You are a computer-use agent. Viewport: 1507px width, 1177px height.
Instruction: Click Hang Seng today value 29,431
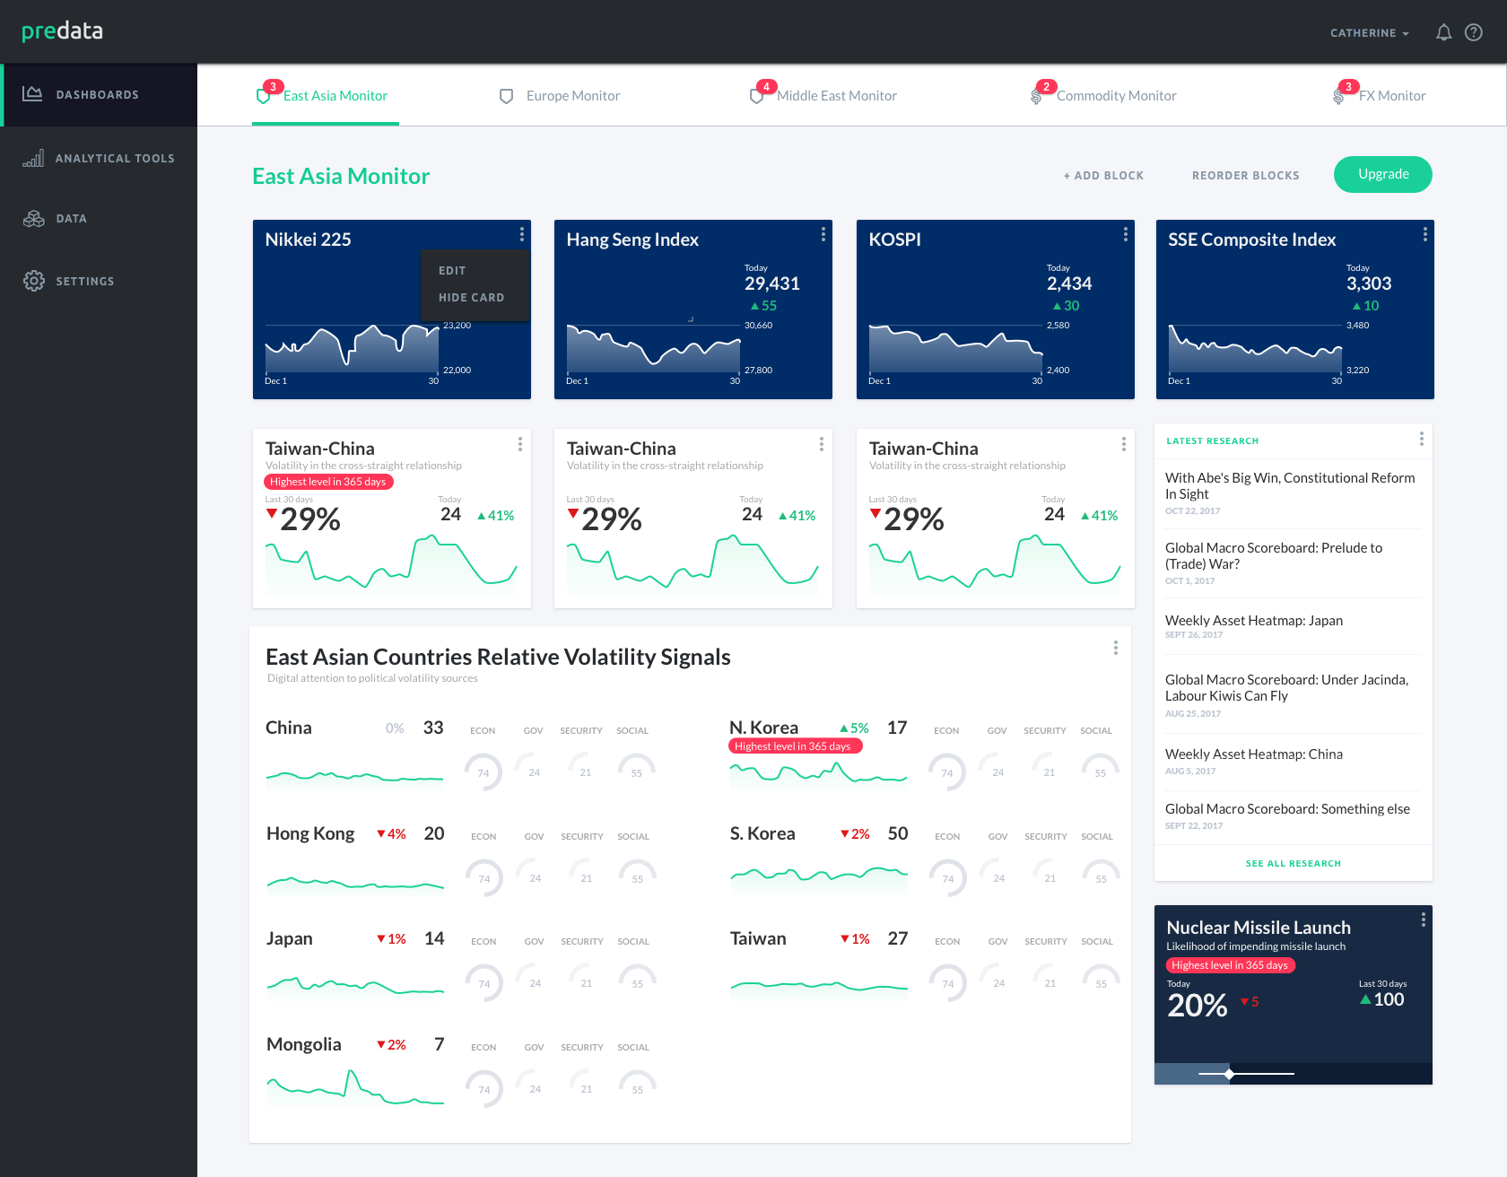coord(771,283)
